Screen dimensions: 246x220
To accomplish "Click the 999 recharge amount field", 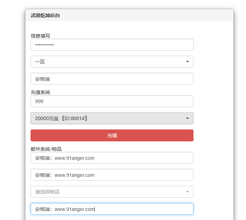I will [x=112, y=101].
